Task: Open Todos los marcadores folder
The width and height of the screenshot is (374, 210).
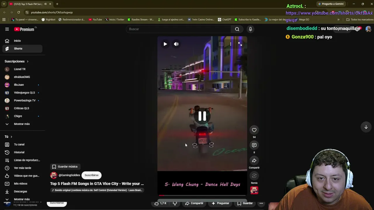Action: 360,20
